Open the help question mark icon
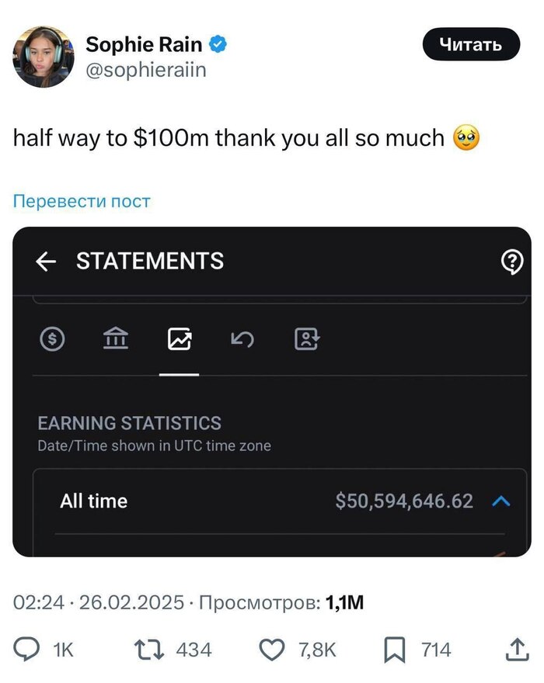The width and height of the screenshot is (544, 683). pos(512,263)
